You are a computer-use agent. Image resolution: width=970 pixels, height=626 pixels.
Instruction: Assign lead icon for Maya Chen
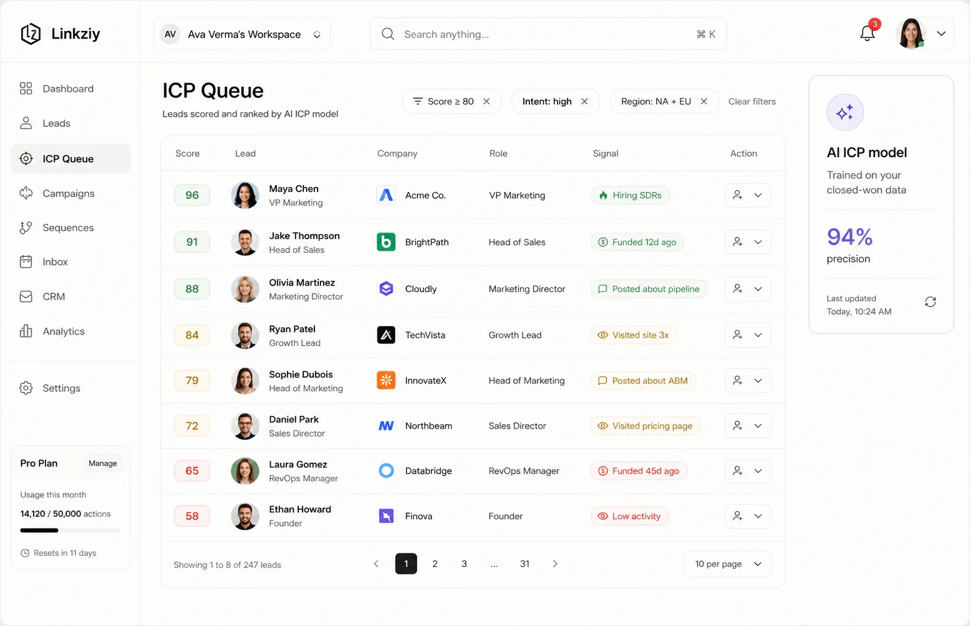point(738,195)
